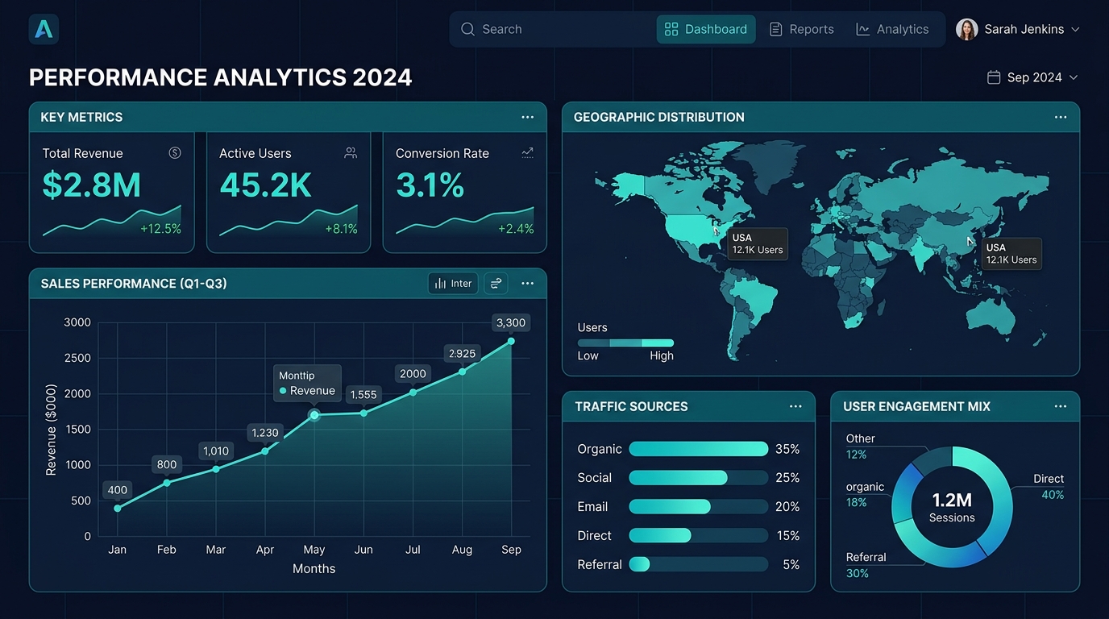The image size is (1109, 619).
Task: Open Geographic Distribution three-dot menu
Action: click(x=1061, y=118)
